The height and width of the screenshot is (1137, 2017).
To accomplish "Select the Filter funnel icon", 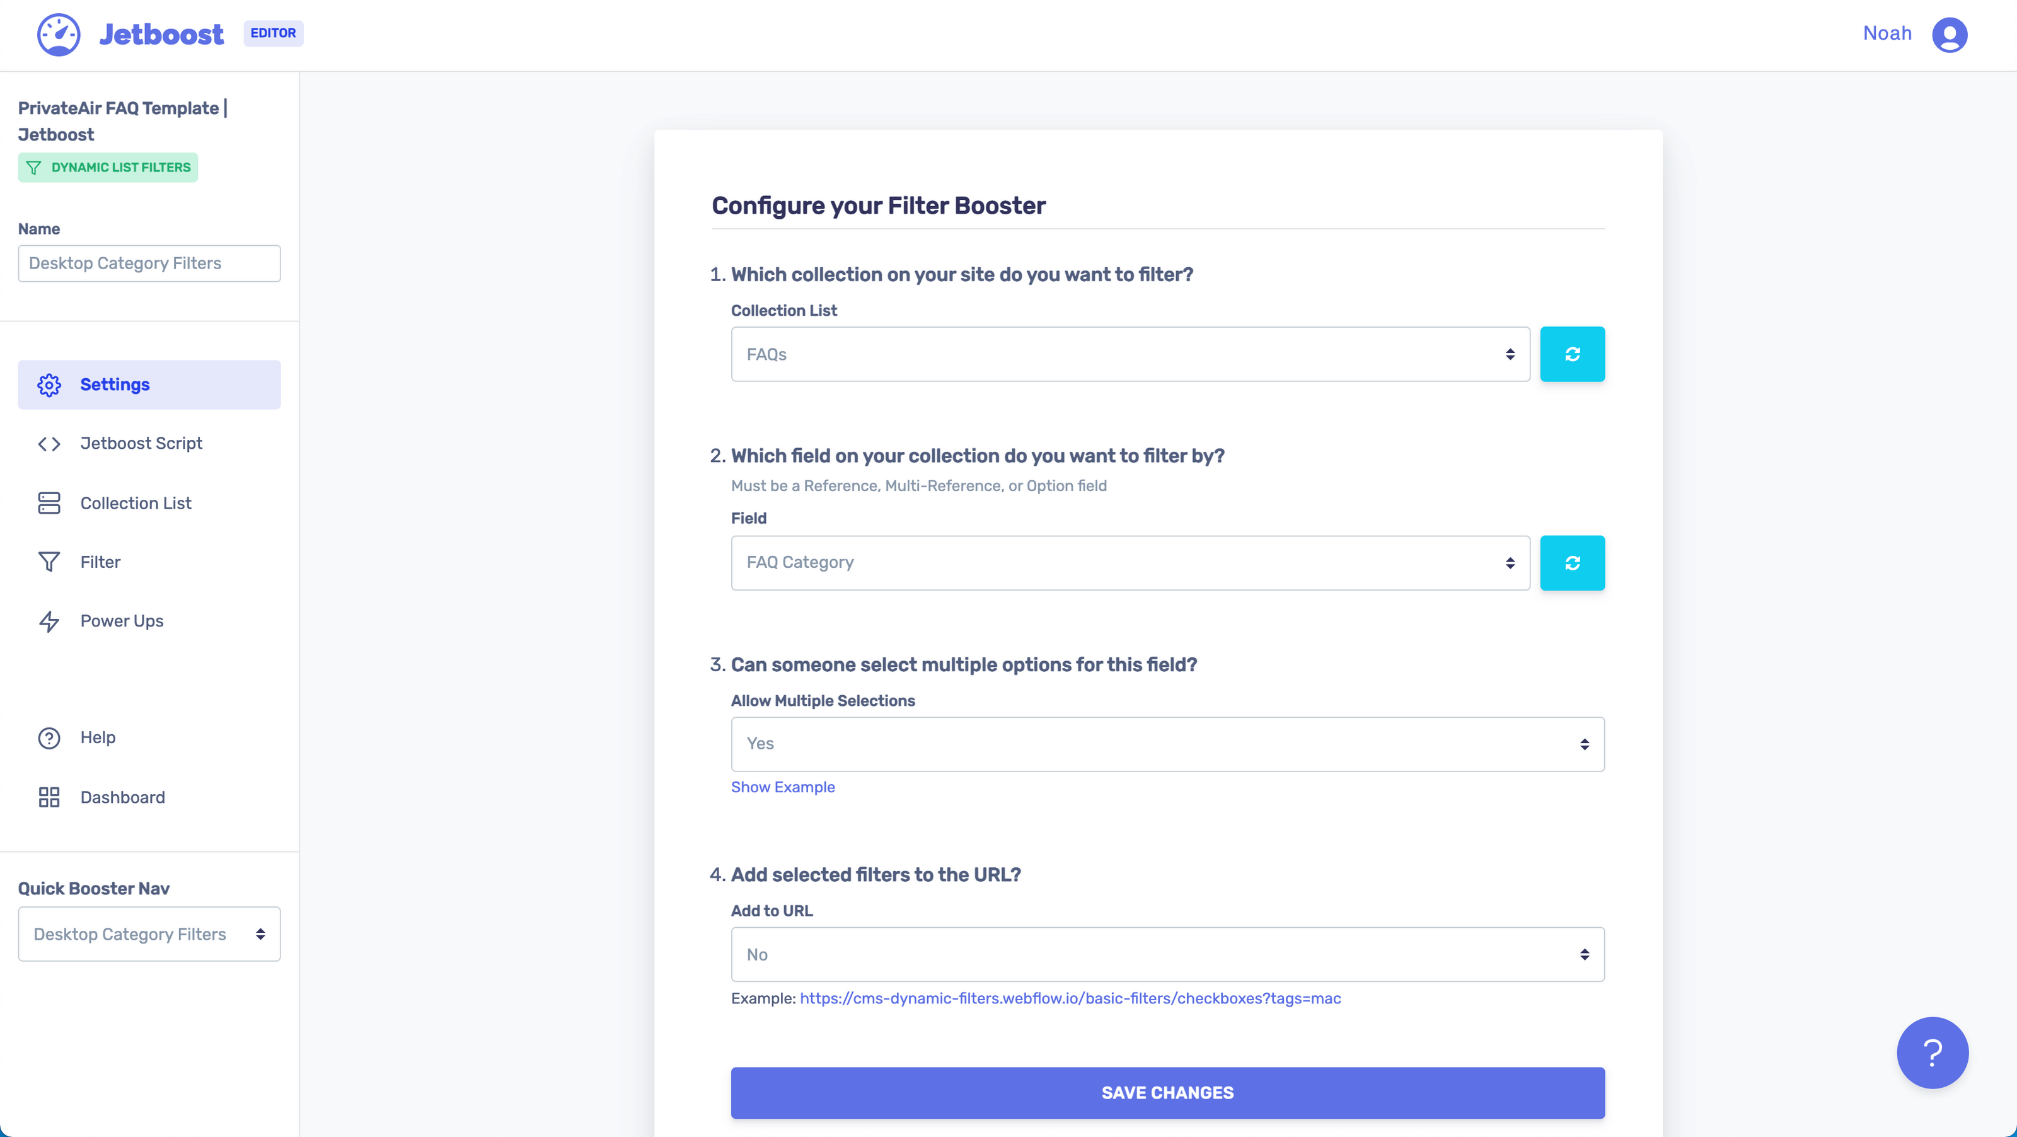I will (x=49, y=562).
